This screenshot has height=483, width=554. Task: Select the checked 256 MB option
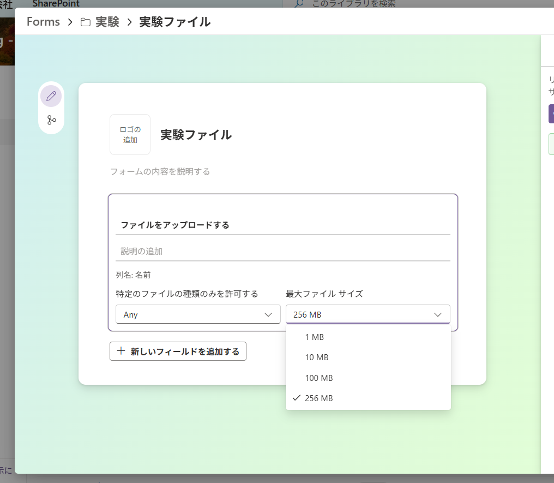pyautogui.click(x=319, y=398)
